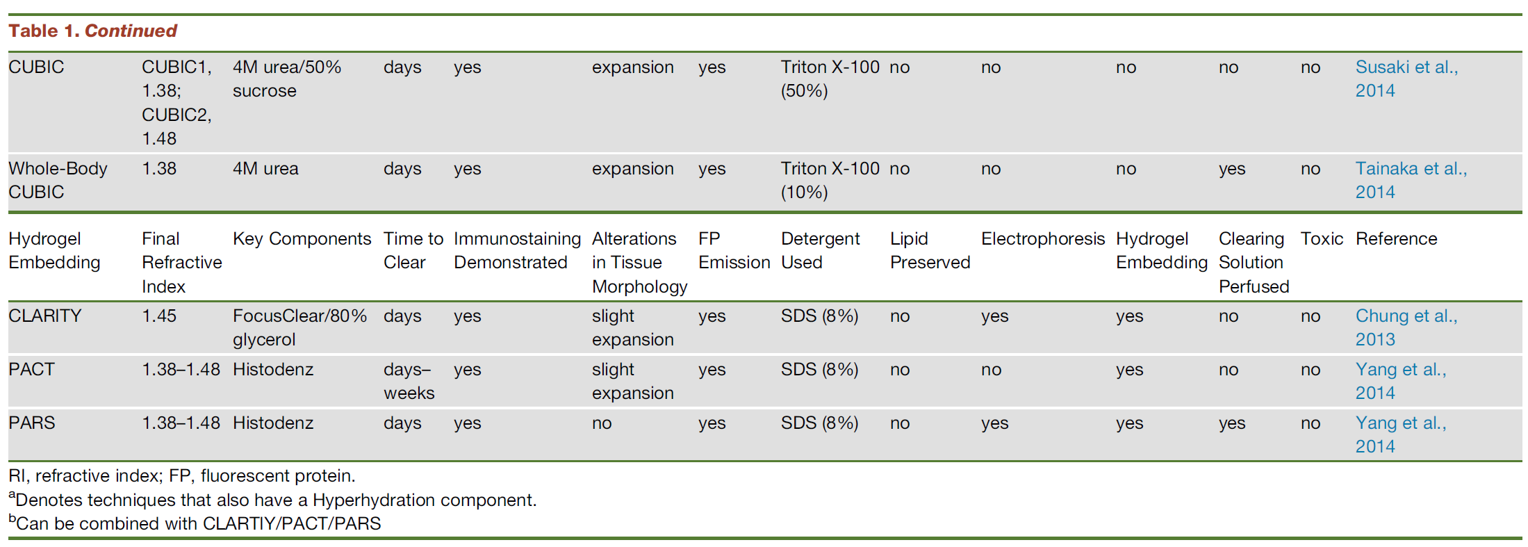Image resolution: width=1528 pixels, height=547 pixels.
Task: Click the Yang et al. reference in the PACT row
Action: tap(1400, 381)
